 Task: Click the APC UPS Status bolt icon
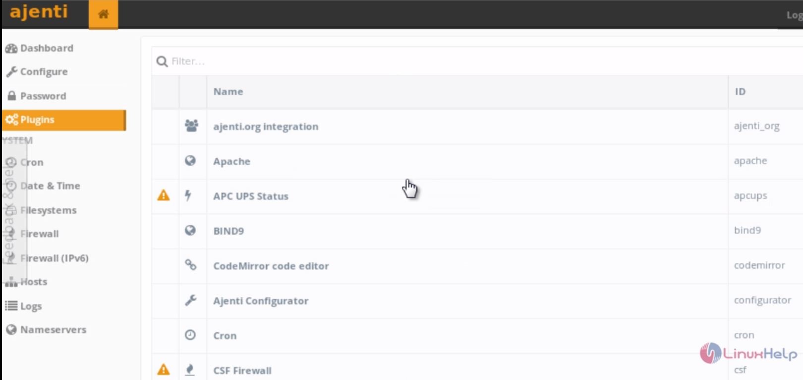(x=188, y=195)
